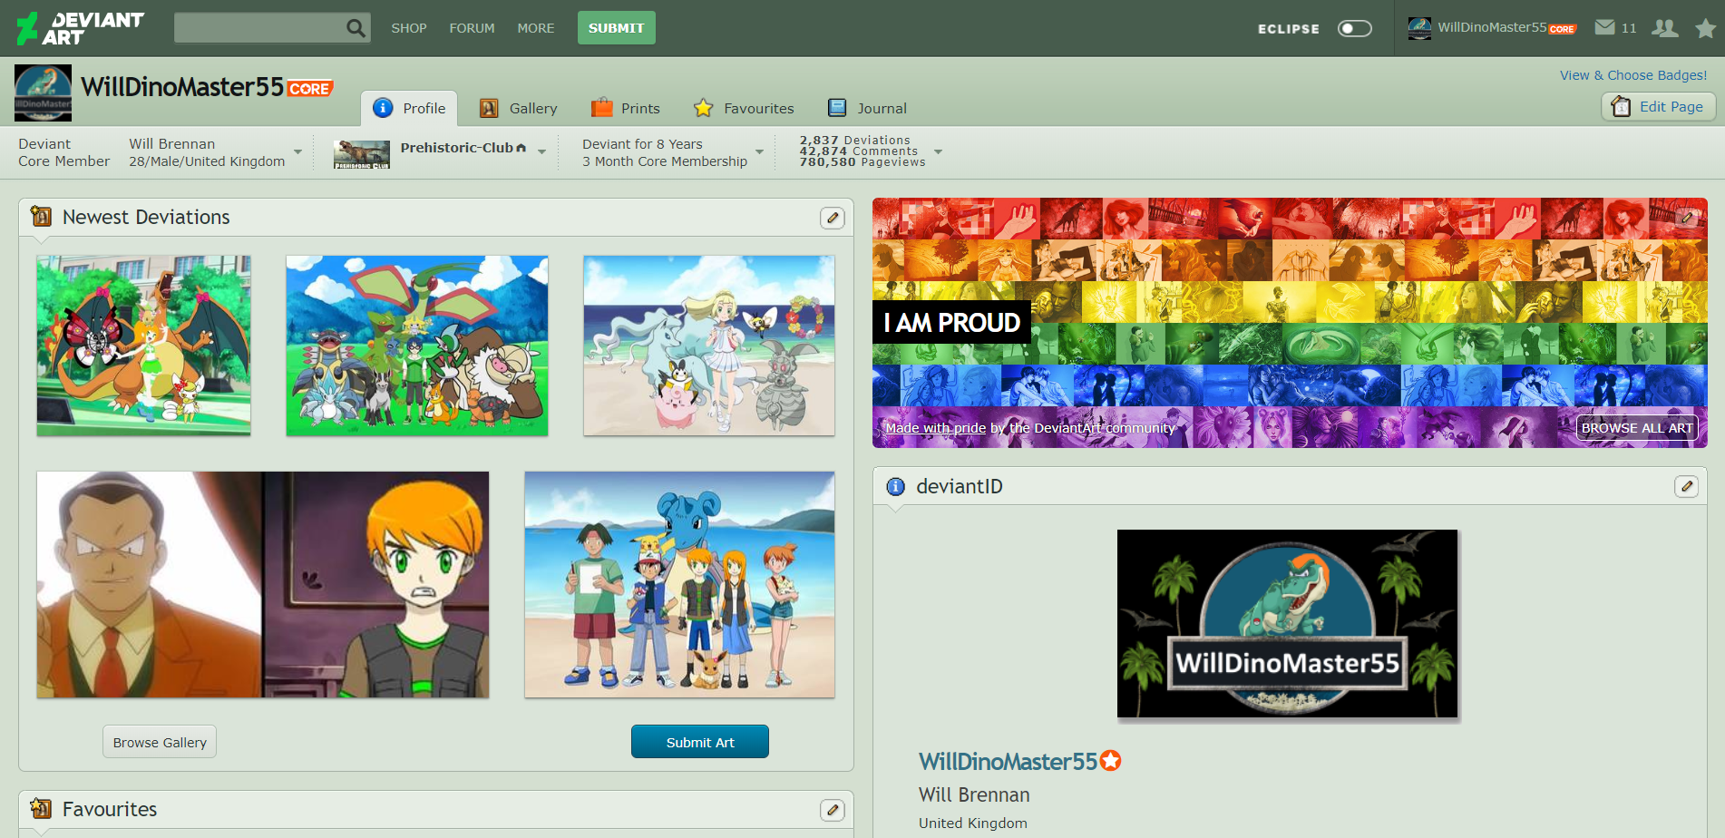
Task: Click the 2,837 Deviations count
Action: [x=854, y=141]
